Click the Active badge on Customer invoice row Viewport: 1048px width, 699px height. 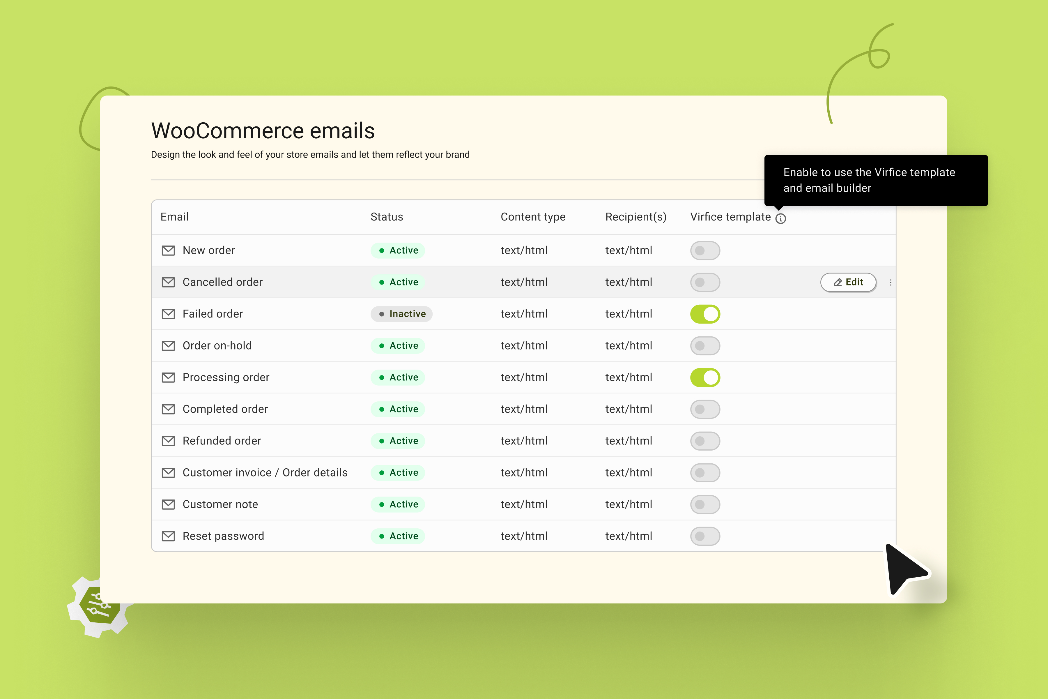[397, 472]
